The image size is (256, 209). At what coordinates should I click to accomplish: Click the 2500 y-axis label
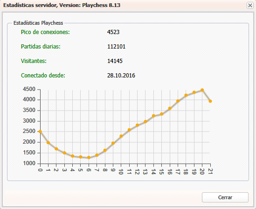29,131
